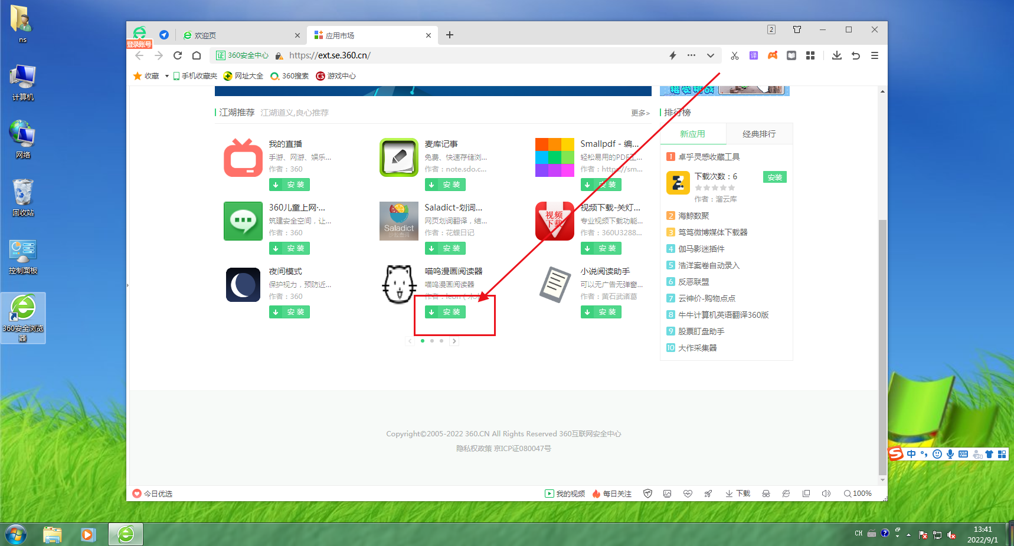
Task: Click the browser forward arrow
Action: [158, 55]
